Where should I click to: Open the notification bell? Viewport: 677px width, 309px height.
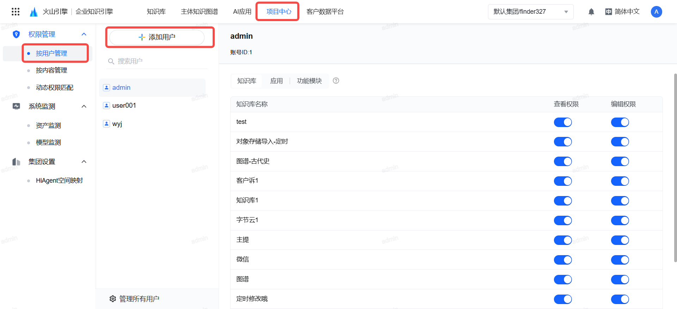[x=591, y=12]
